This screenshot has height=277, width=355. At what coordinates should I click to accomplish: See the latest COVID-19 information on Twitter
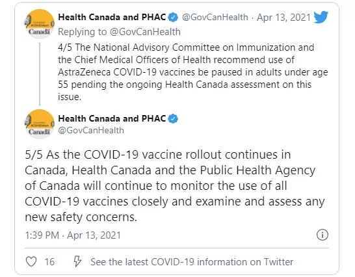192,262
